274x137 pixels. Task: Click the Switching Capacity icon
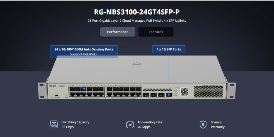point(54,124)
